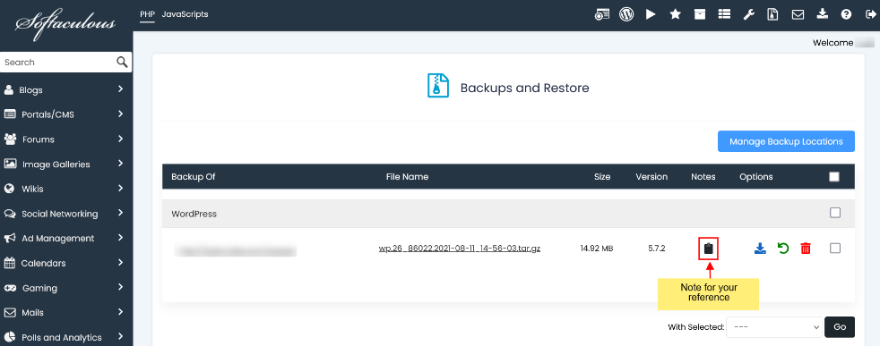
Task: Click the Wikis globe icon in sidebar
Action: (9, 189)
